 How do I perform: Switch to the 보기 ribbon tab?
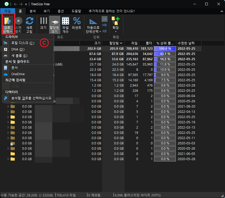47,11
